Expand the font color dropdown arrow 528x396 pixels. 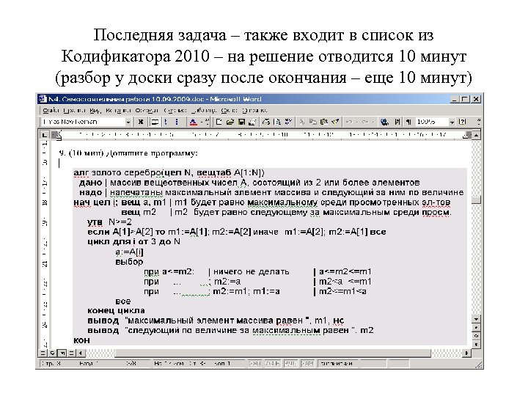point(202,122)
